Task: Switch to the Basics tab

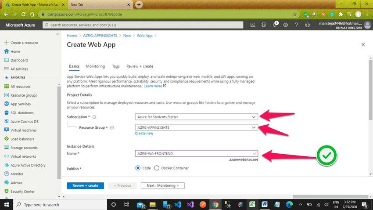Action: pyautogui.click(x=74, y=66)
